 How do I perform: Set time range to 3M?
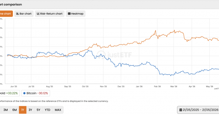pos(5,110)
